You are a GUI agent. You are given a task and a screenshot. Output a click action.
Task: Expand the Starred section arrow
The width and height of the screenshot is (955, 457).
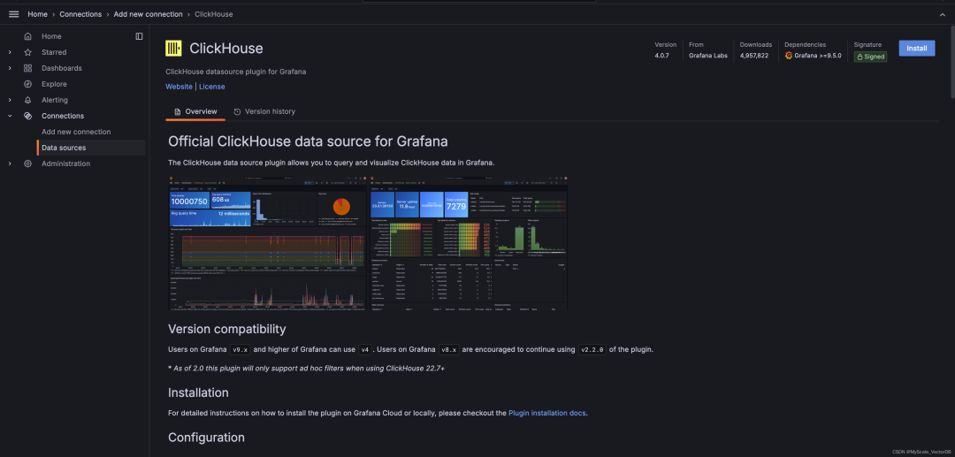[10, 52]
